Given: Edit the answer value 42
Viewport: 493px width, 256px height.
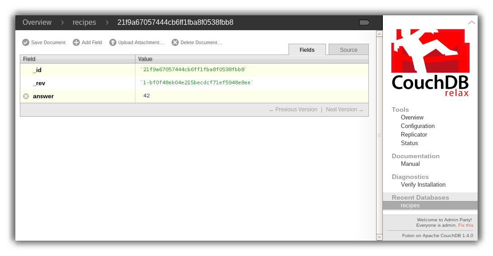Looking at the screenshot, I should click(147, 96).
